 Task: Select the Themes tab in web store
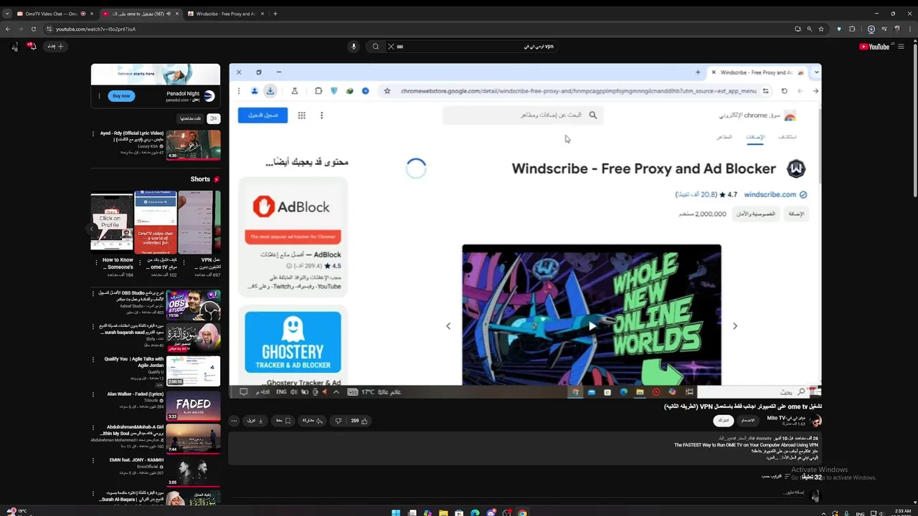pos(724,137)
